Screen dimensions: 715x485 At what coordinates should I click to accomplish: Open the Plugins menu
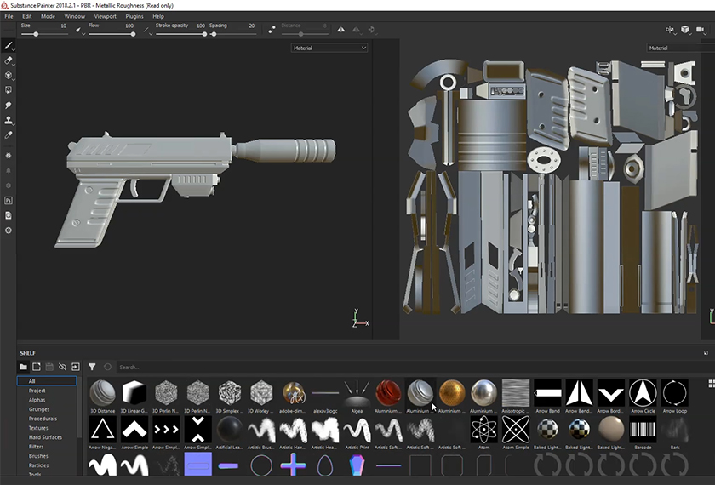pos(134,16)
